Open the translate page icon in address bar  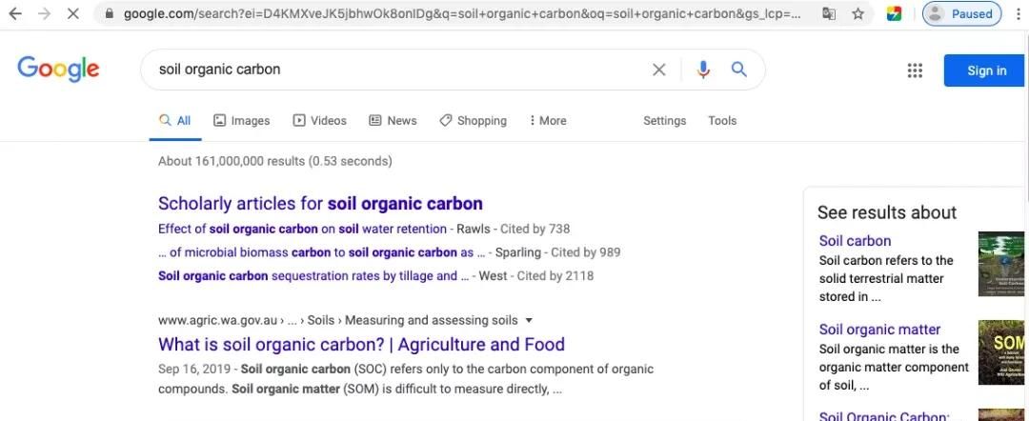[x=829, y=13]
